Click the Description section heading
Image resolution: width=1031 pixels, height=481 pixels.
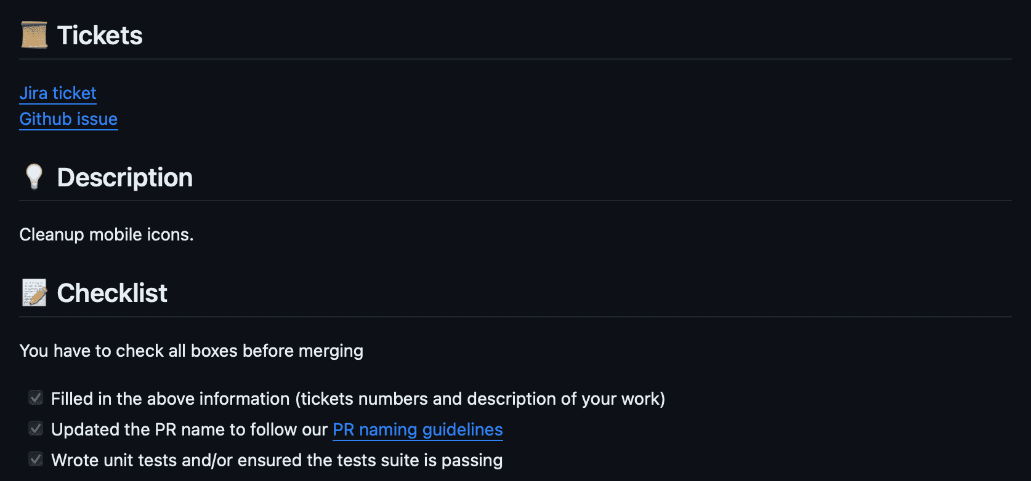pos(124,177)
